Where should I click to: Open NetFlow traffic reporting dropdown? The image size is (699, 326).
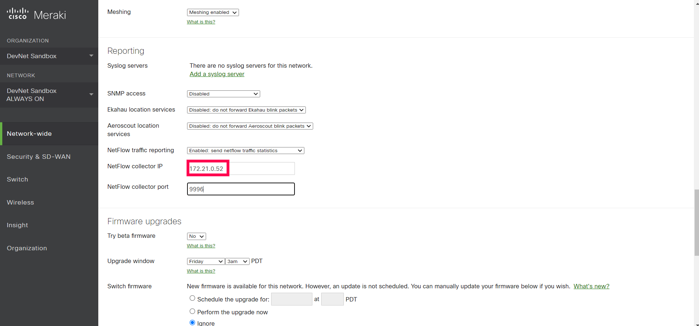coord(245,151)
